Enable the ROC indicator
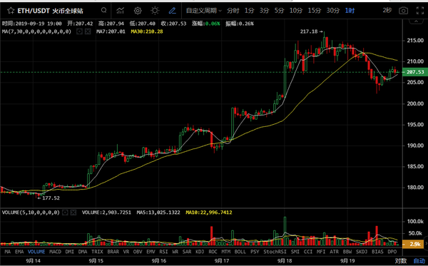Image resolution: width=428 pixels, height=266 pixels. (213, 252)
